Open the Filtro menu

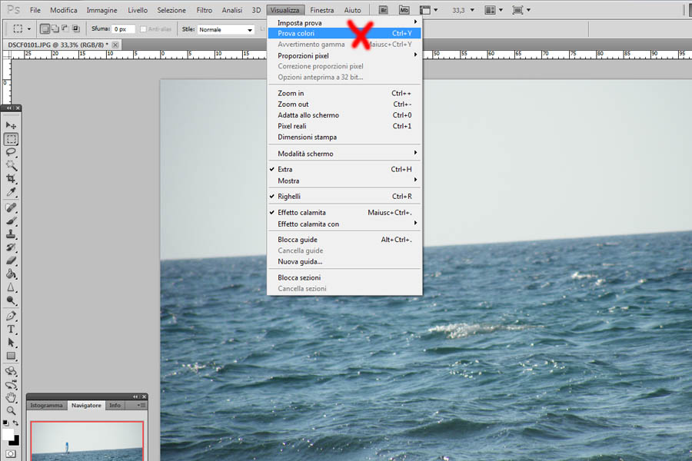coord(204,10)
